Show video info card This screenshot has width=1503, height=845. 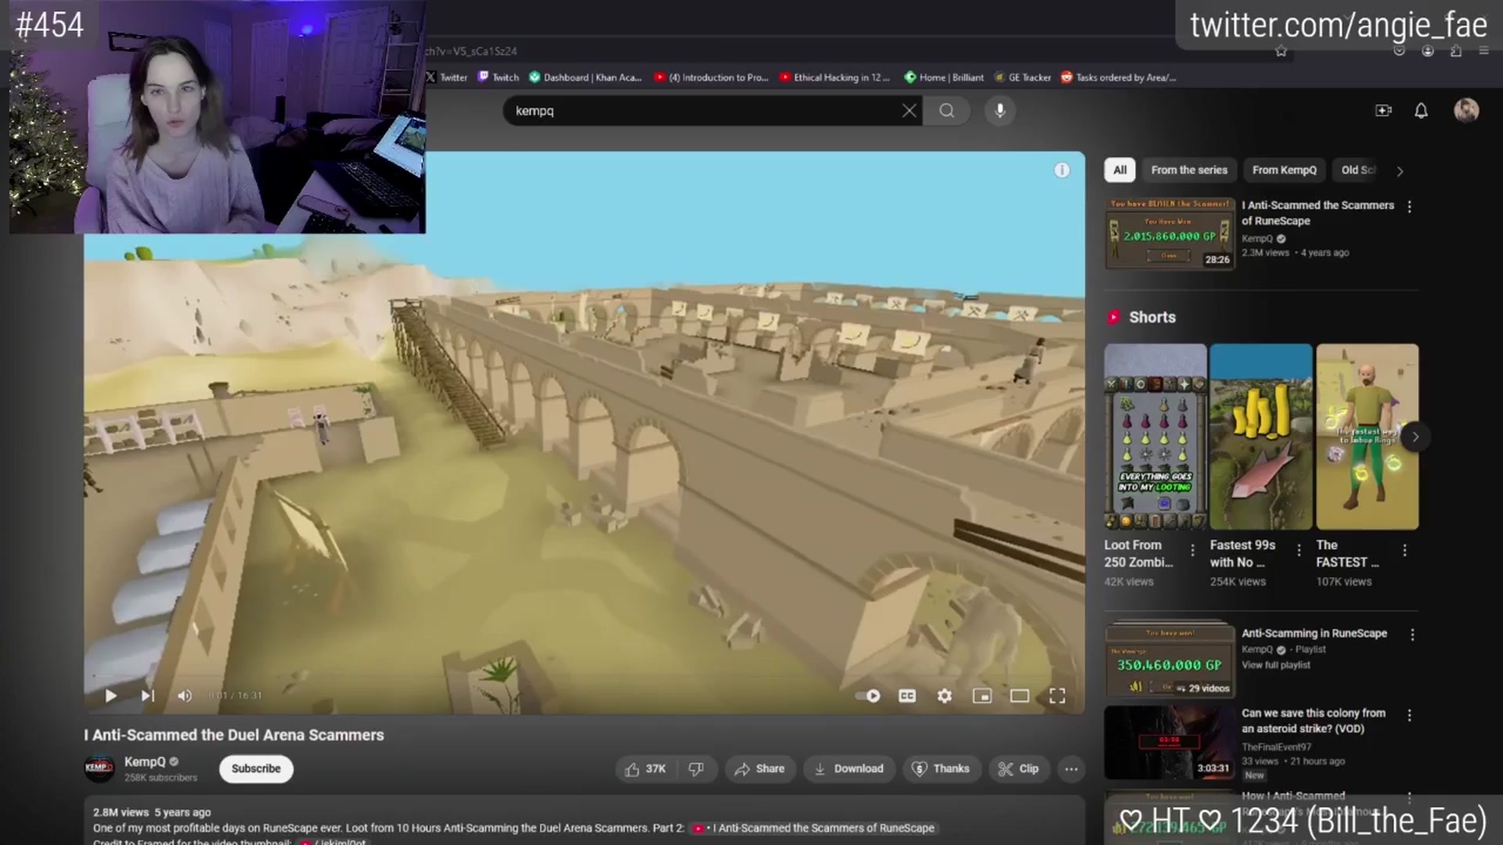(1061, 170)
